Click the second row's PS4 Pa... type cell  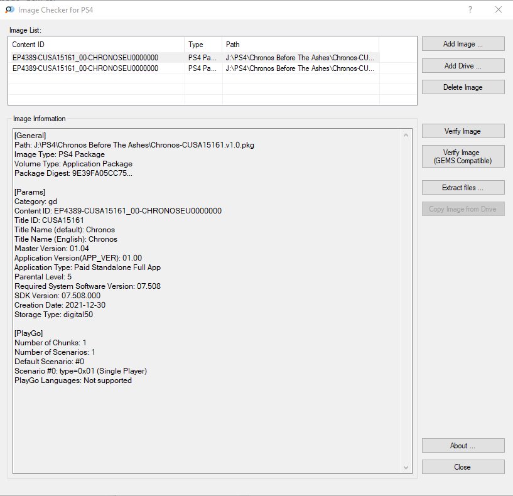(203, 68)
